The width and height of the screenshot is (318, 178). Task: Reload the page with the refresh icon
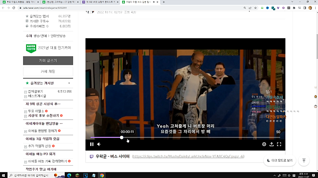pos(14,8)
